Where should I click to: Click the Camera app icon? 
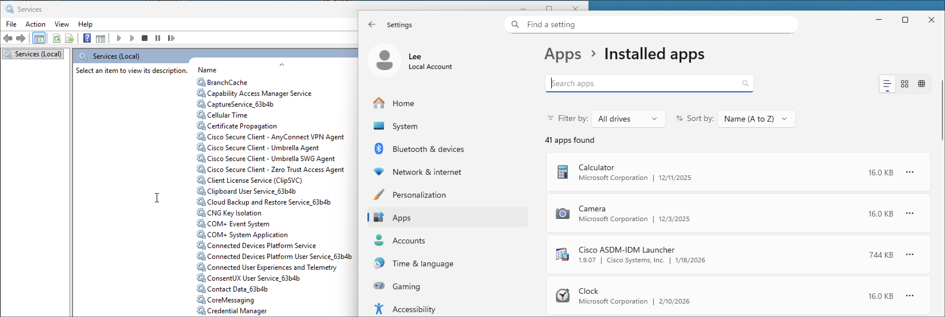tap(562, 213)
